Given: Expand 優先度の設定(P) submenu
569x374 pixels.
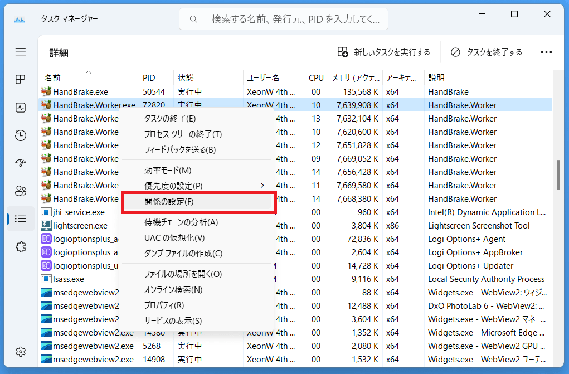Looking at the screenshot, I should click(196, 186).
